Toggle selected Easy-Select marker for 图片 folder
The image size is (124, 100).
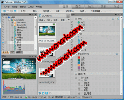3,43
